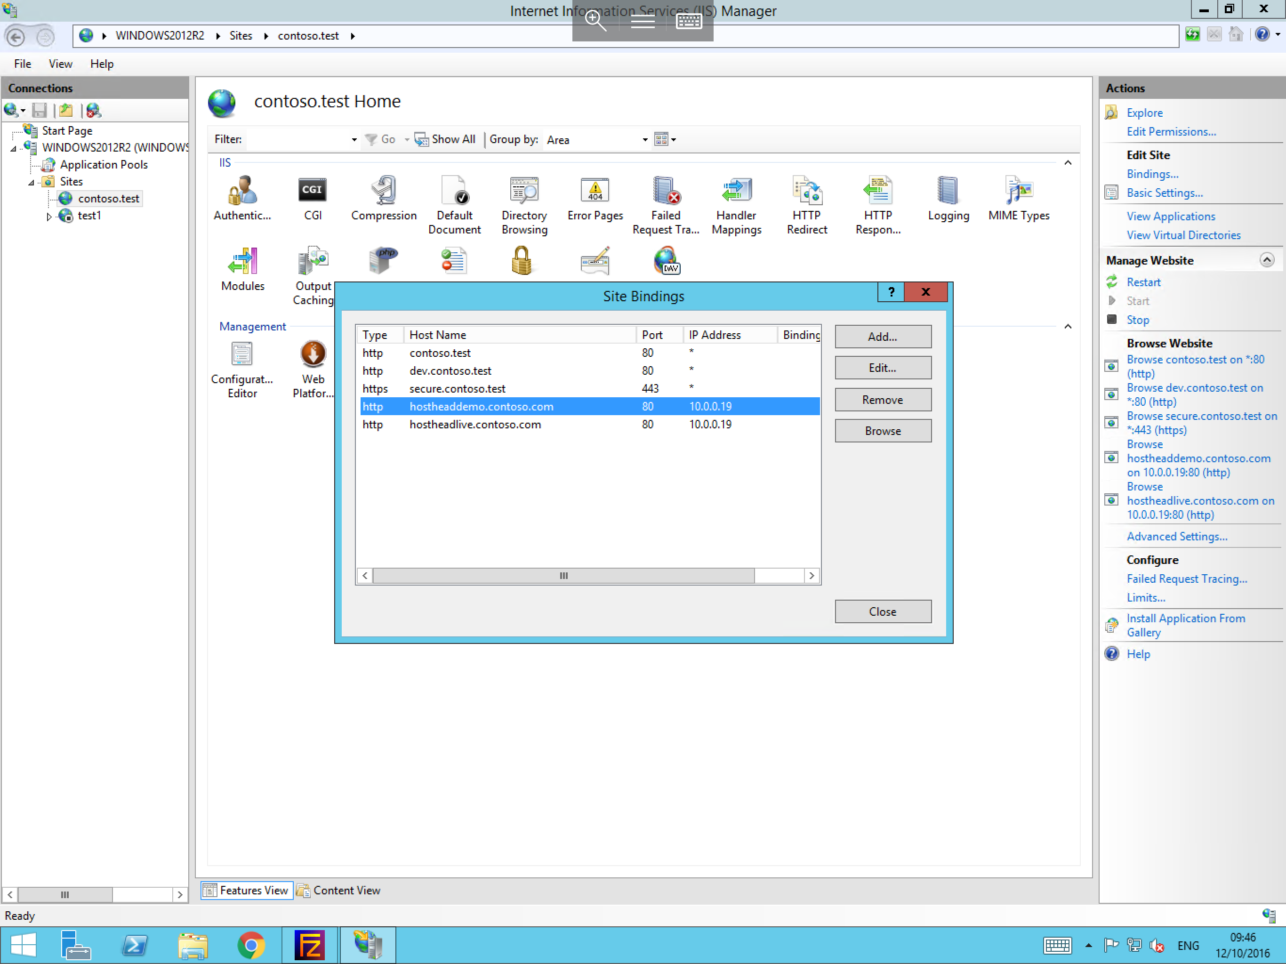This screenshot has height=964, width=1286.
Task: Click the Edit... button in Site Bindings
Action: point(883,368)
